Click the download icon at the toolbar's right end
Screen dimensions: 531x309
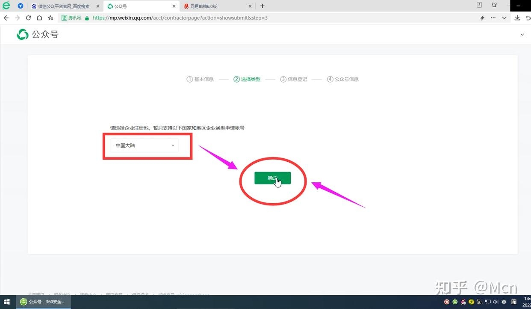click(517, 18)
